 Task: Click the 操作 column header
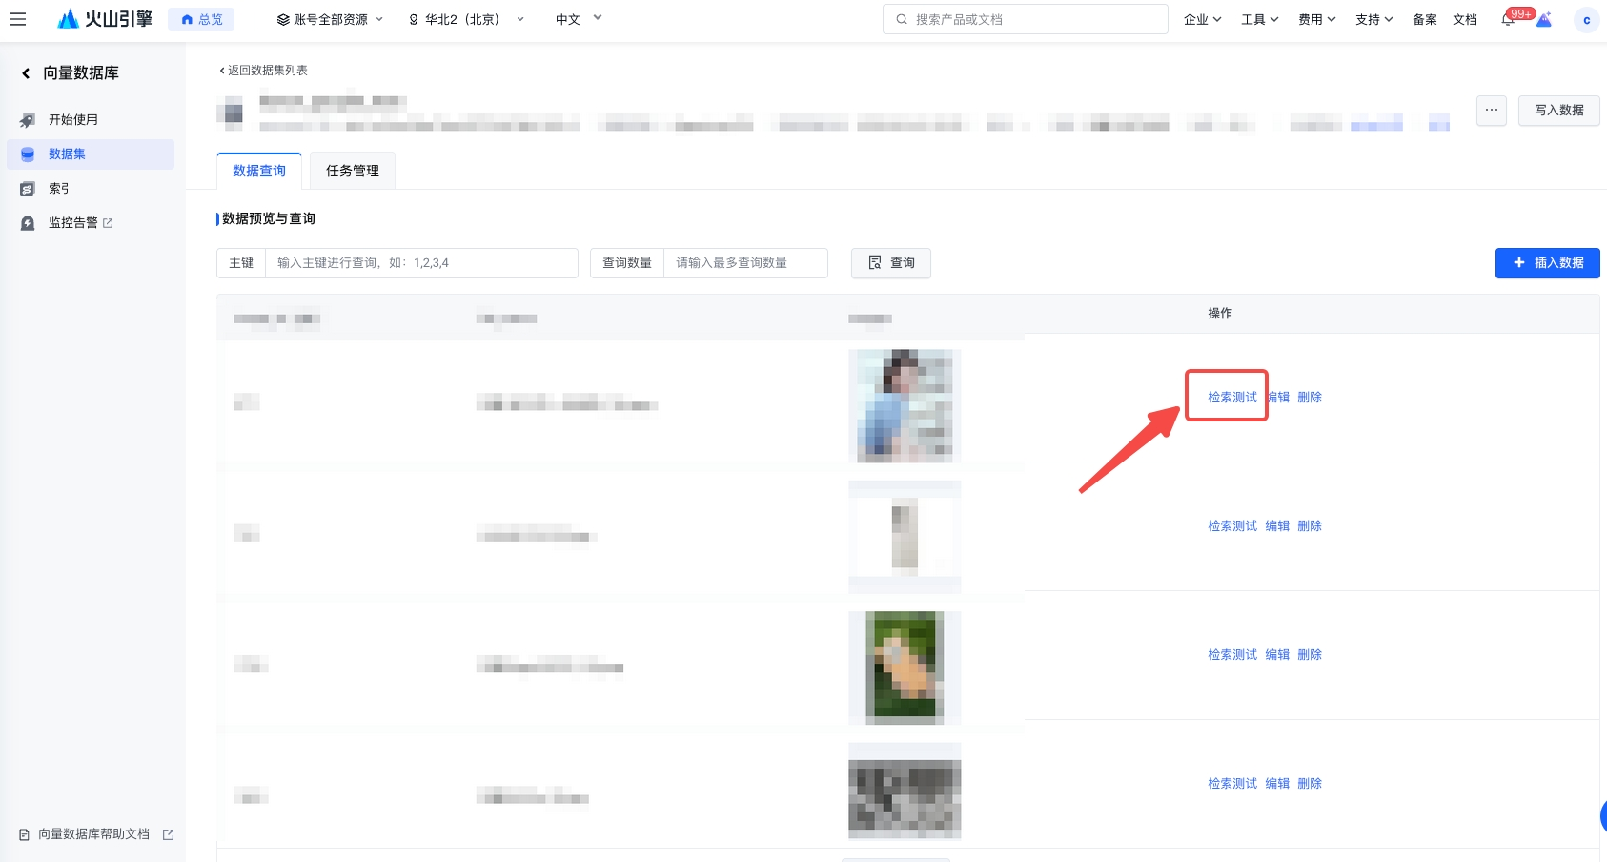click(x=1220, y=314)
